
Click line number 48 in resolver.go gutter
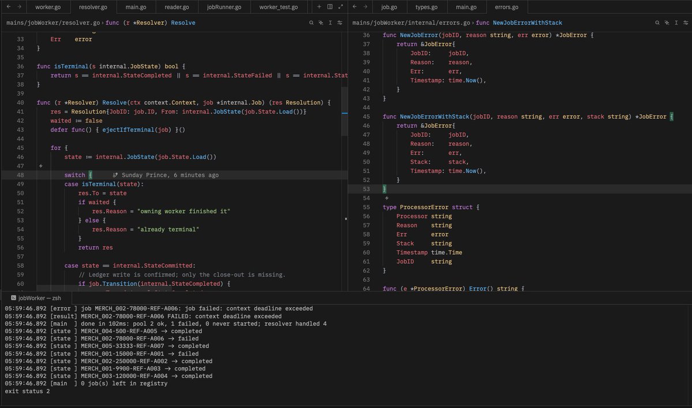(21, 175)
